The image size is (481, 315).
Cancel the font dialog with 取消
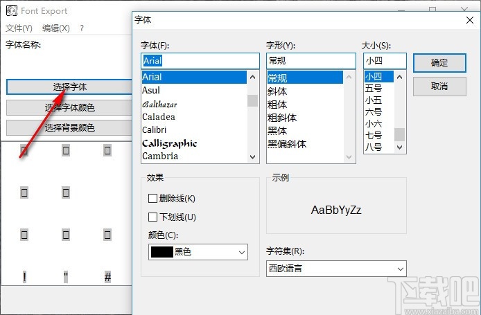[439, 87]
